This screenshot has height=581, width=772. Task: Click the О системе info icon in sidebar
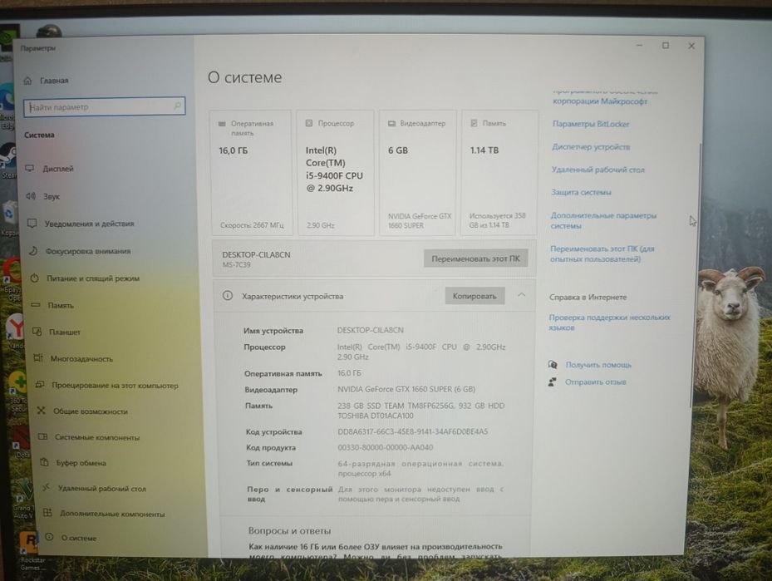pos(49,537)
